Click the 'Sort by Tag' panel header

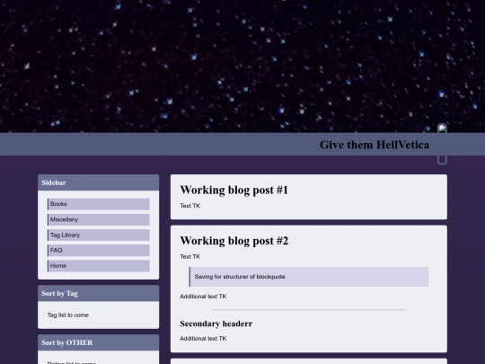pos(99,293)
